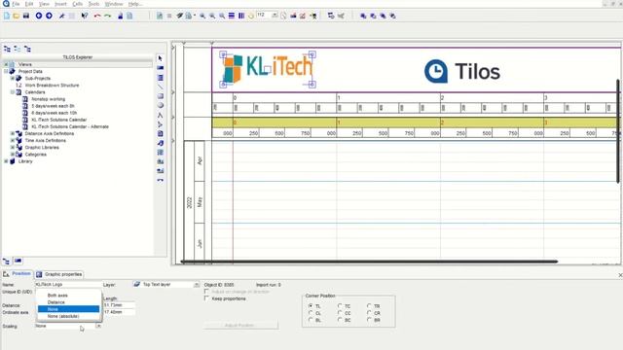The width and height of the screenshot is (623, 350).
Task: Click the horizontal scrollbar under chart
Action: click(x=370, y=262)
